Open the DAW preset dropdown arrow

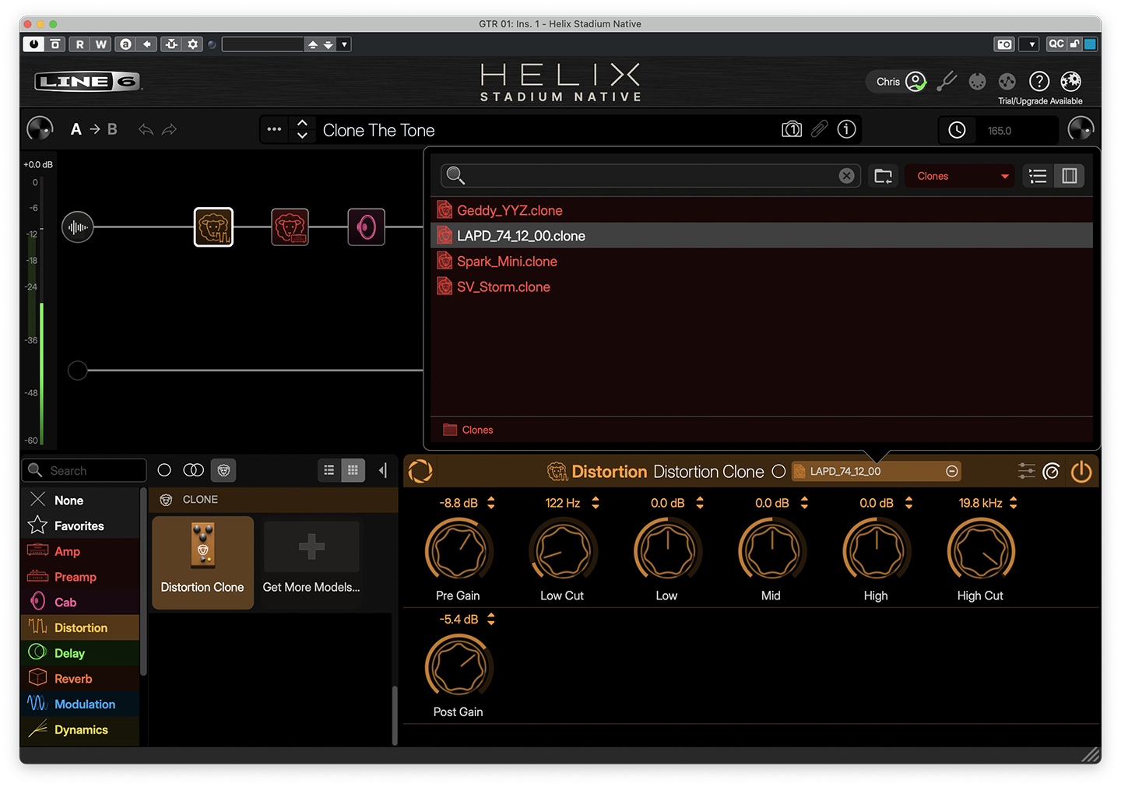(344, 44)
